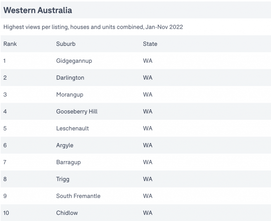Click the Rank column header

coord(10,44)
